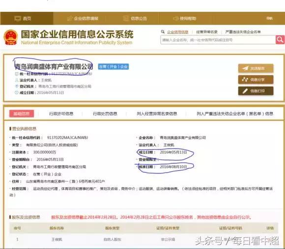Click the pencil icon on 信息打印
This screenshot has height=249, width=285.
[x=245, y=91]
